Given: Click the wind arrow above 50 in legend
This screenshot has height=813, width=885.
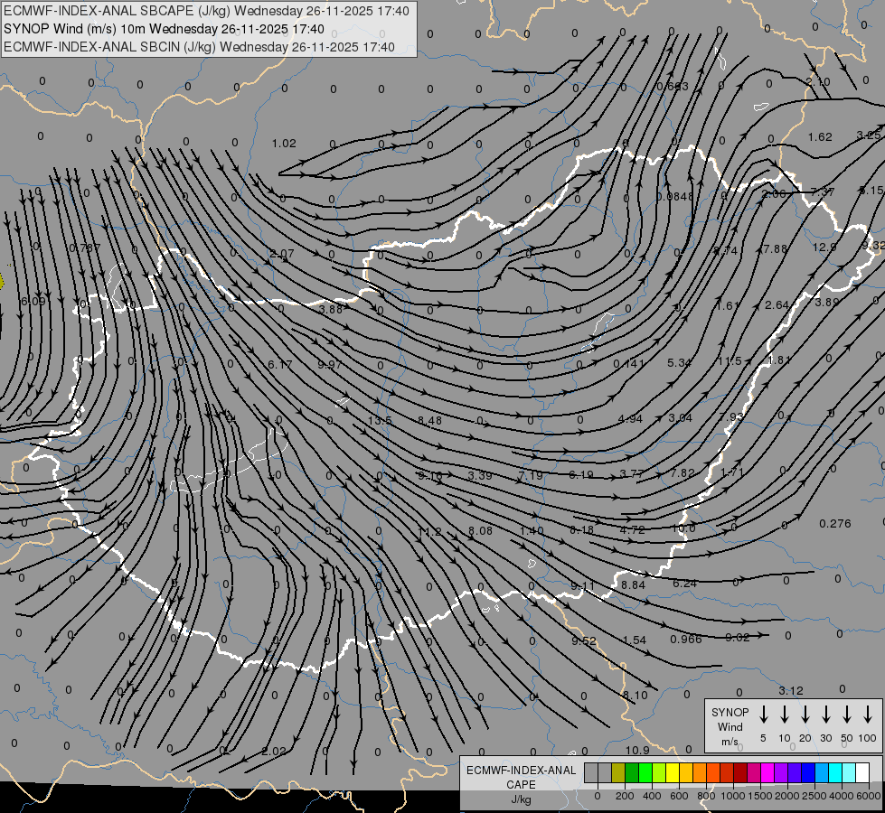Looking at the screenshot, I should click(847, 715).
